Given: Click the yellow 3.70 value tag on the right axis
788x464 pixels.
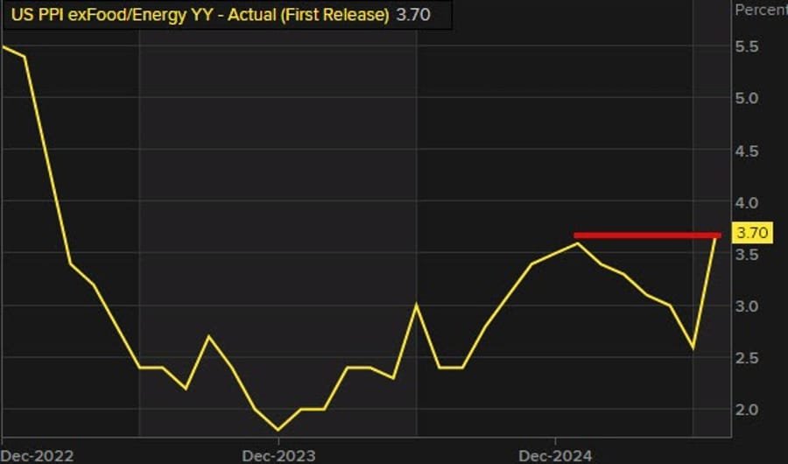Looking at the screenshot, I should click(x=752, y=233).
